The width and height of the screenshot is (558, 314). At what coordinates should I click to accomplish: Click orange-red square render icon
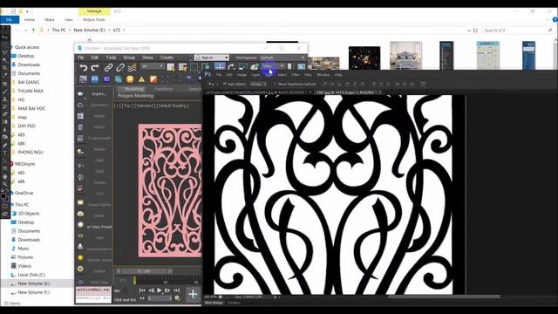[153, 79]
